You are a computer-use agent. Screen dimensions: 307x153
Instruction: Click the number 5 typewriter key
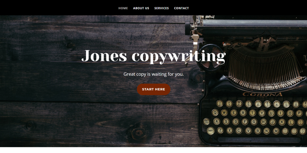[248, 104]
